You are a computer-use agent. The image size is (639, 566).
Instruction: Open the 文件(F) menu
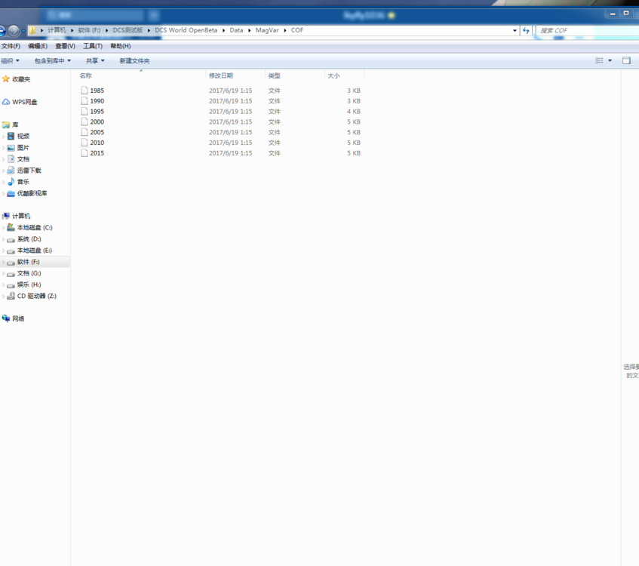point(11,46)
